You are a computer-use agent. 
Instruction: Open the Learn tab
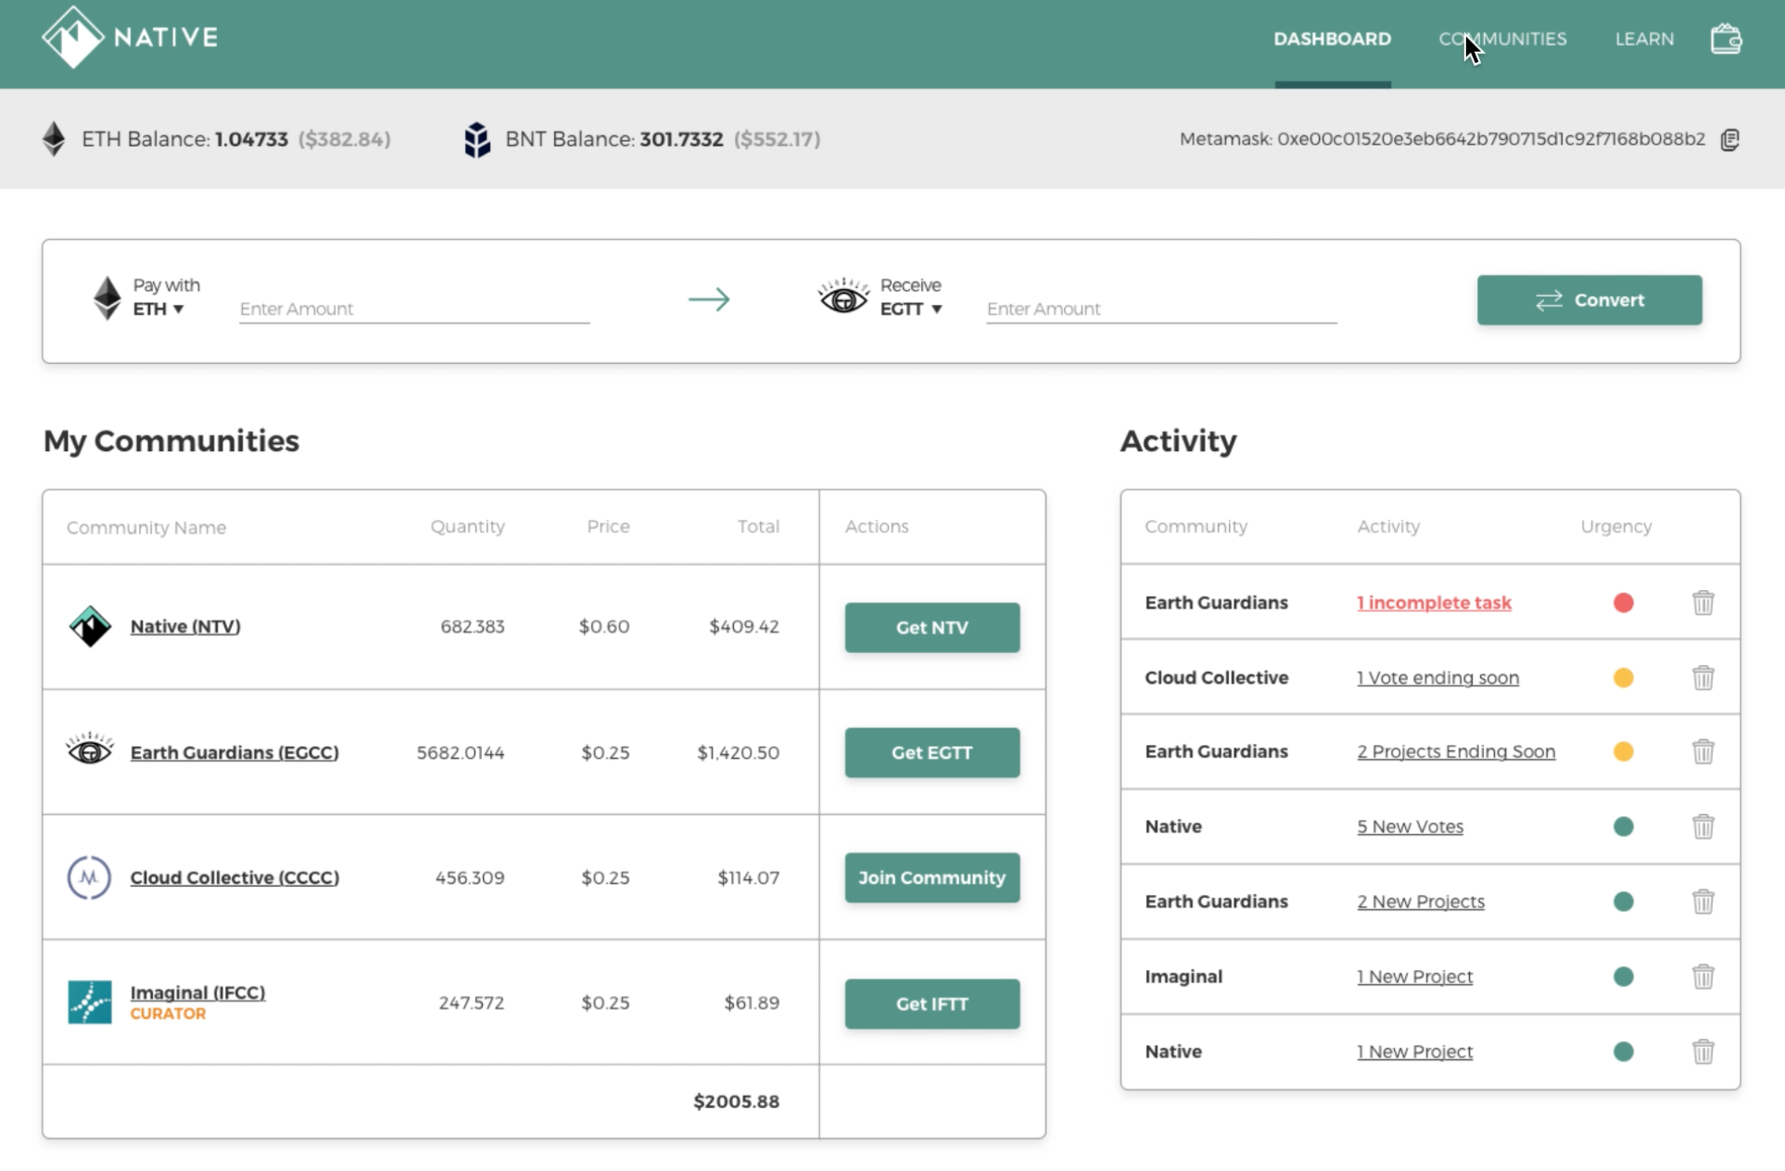click(1644, 39)
